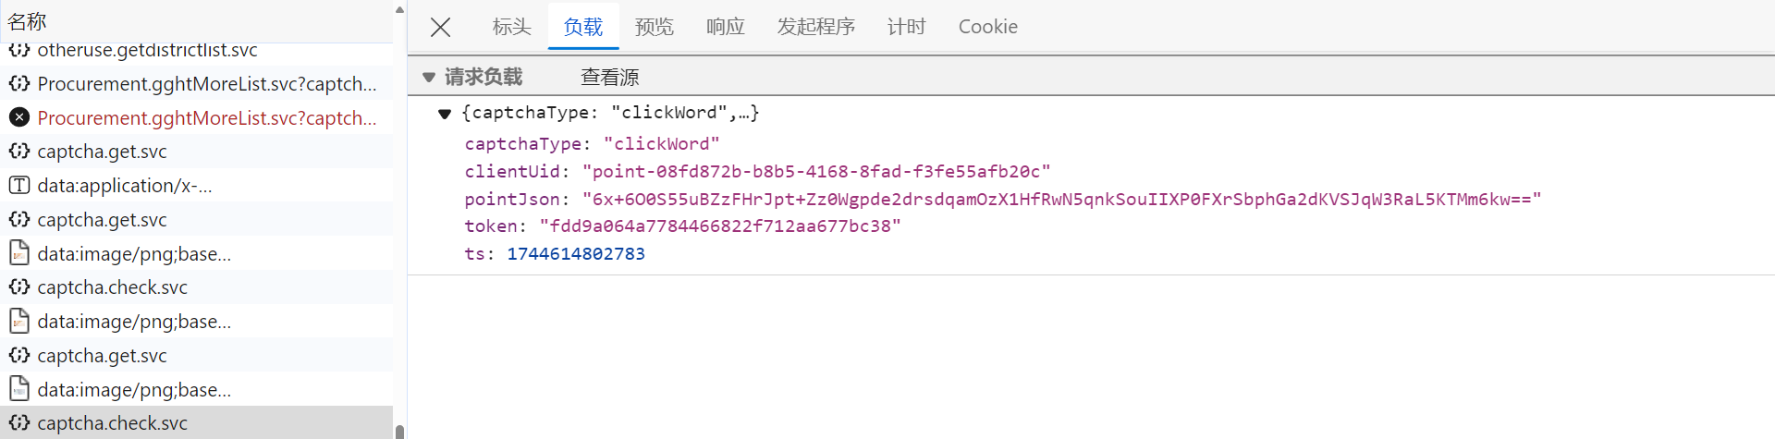Collapse the 请求负载 section
This screenshot has width=1775, height=439.
429,77
